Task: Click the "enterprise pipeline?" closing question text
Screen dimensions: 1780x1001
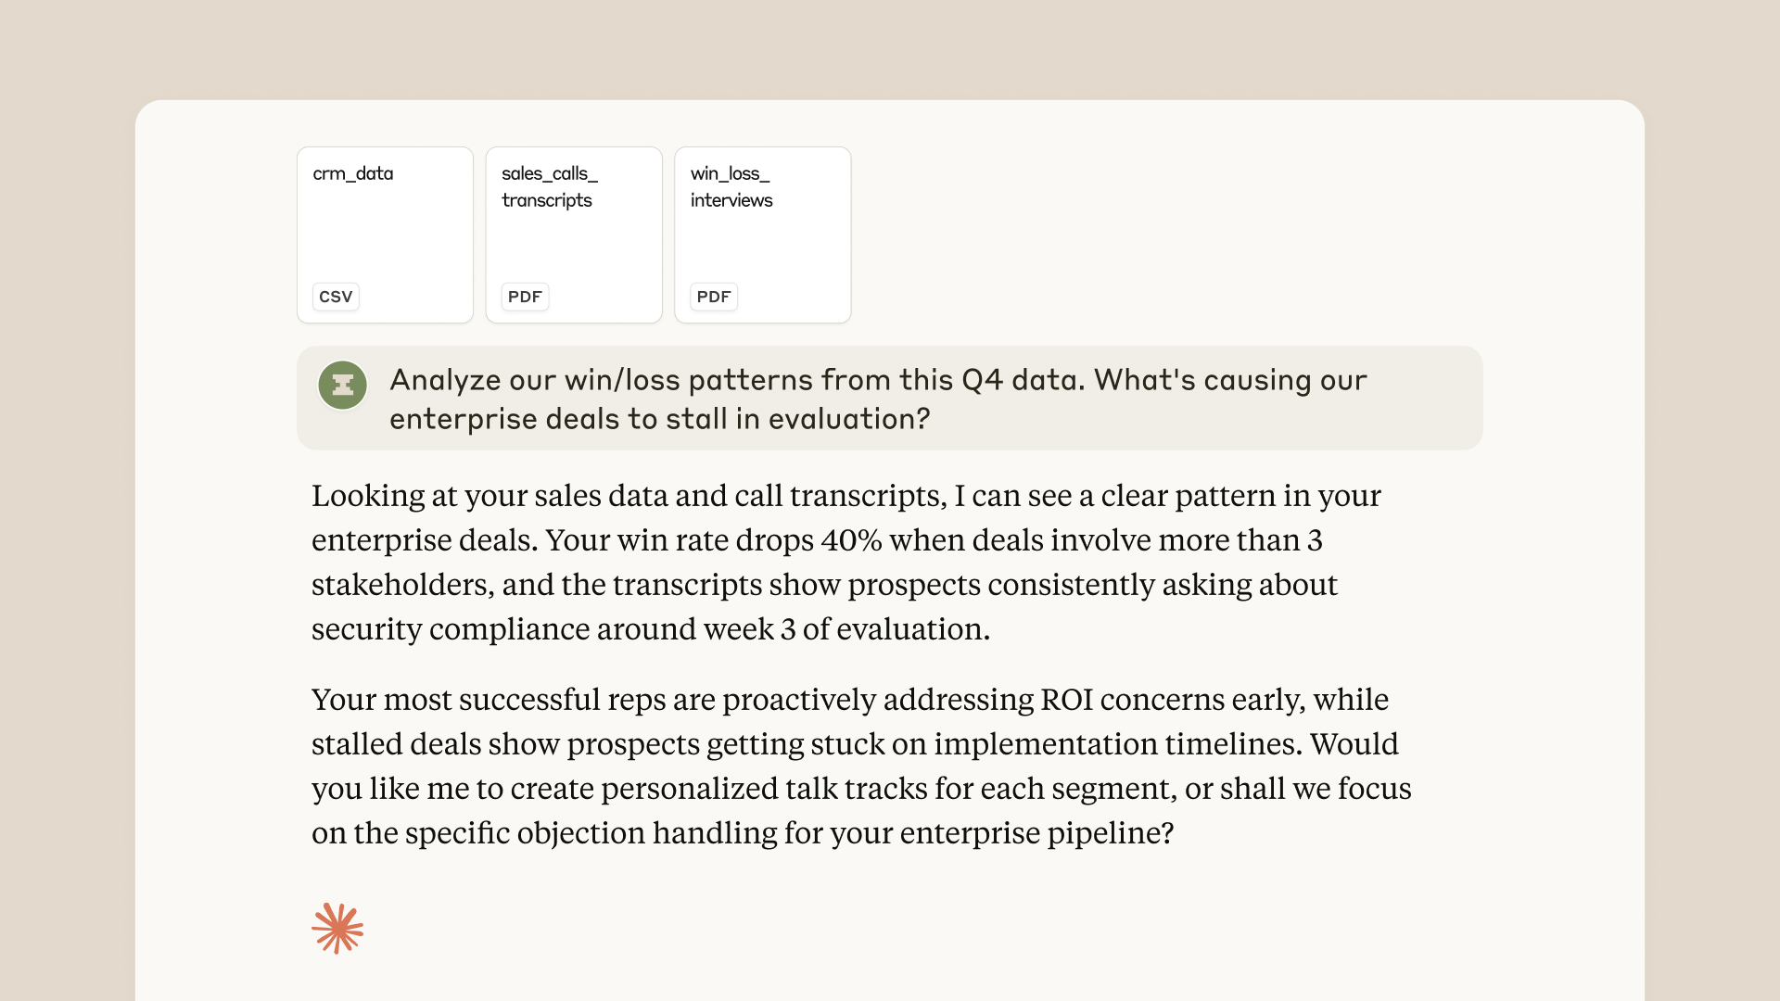Action: pos(1036,833)
